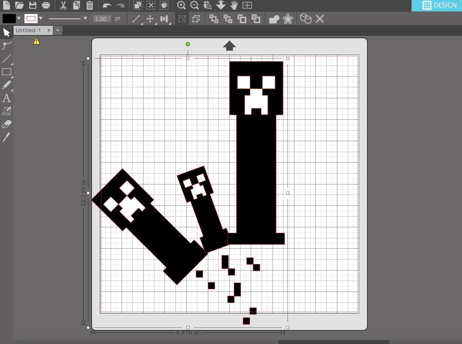Cut the selection with scissors icon

(x=63, y=5)
